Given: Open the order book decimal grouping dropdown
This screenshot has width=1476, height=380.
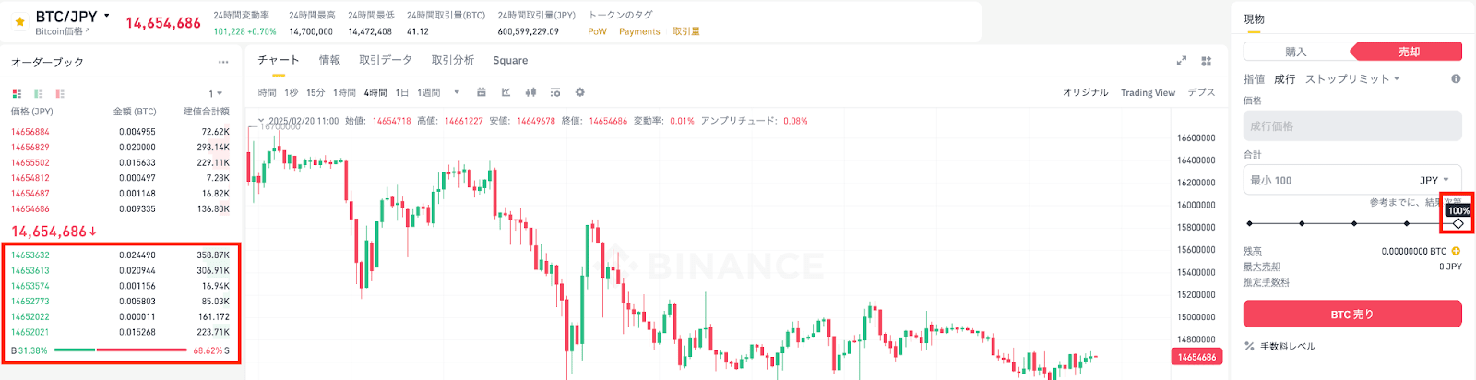Looking at the screenshot, I should tap(216, 94).
